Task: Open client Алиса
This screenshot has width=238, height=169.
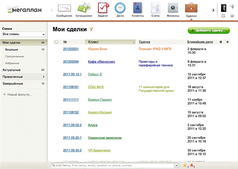Action: coord(92,125)
